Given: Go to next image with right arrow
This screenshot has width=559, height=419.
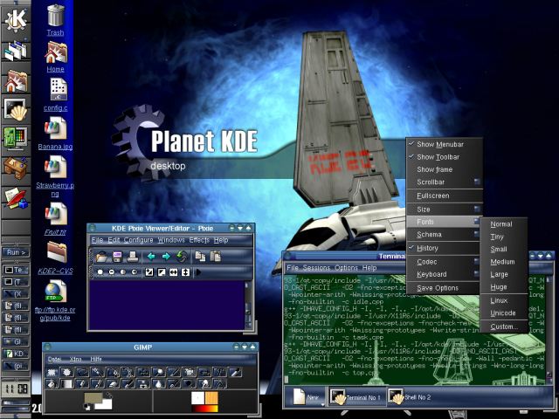Looking at the screenshot, I should [x=166, y=257].
